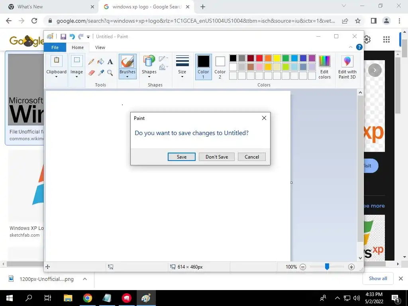Image resolution: width=408 pixels, height=306 pixels.
Task: Click the zoom out minus icon
Action: [303, 267]
